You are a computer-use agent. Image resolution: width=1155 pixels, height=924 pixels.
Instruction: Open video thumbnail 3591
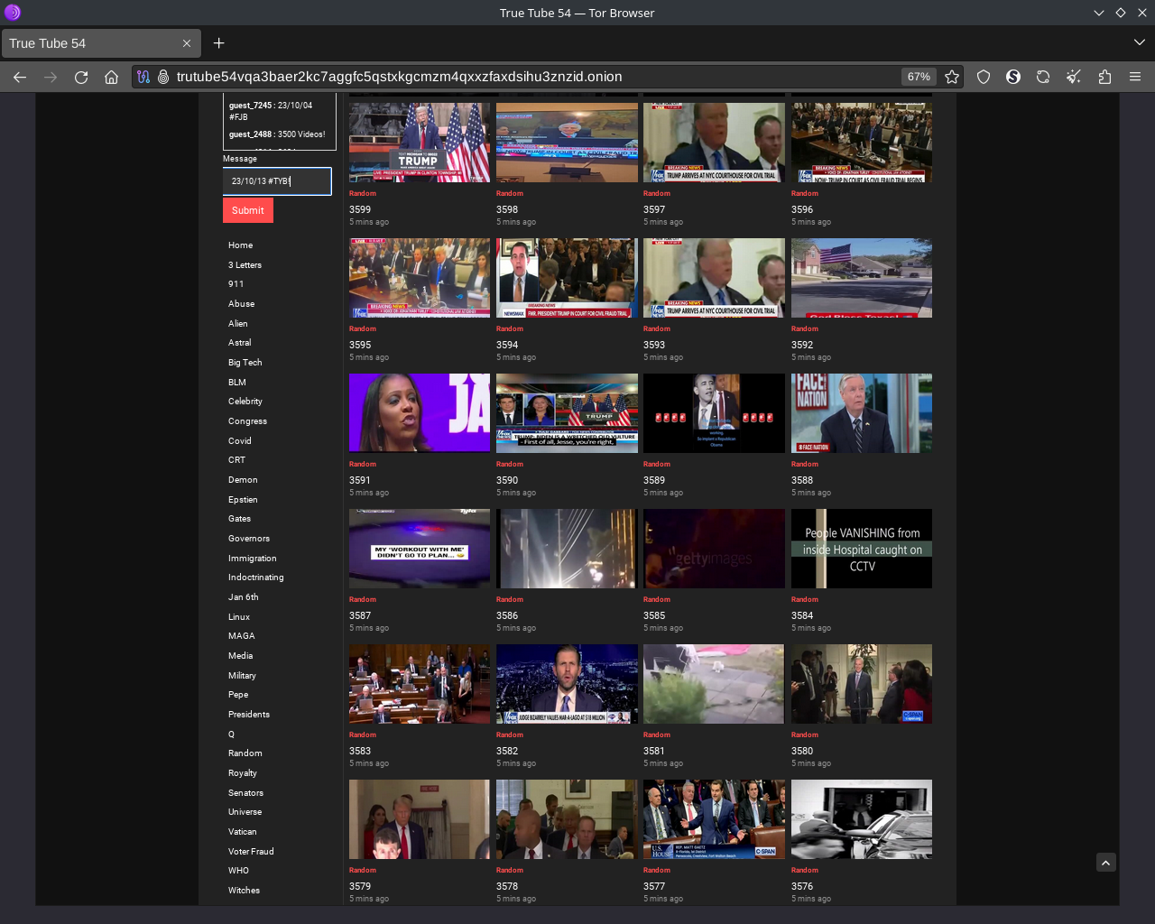(x=420, y=413)
